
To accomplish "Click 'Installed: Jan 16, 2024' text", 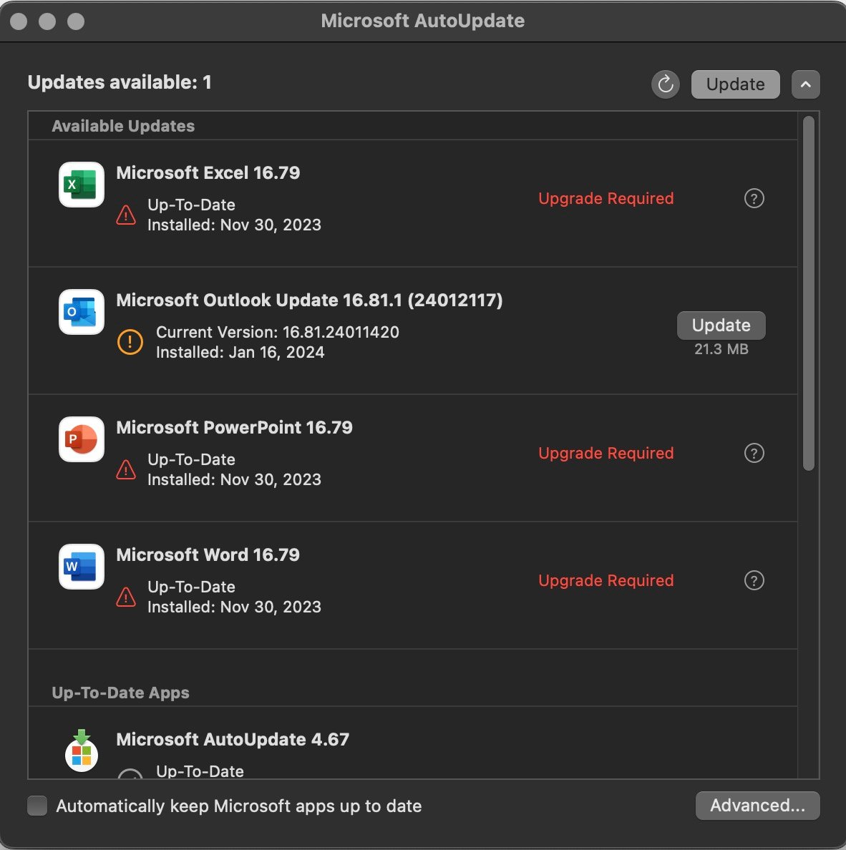I will pos(240,352).
